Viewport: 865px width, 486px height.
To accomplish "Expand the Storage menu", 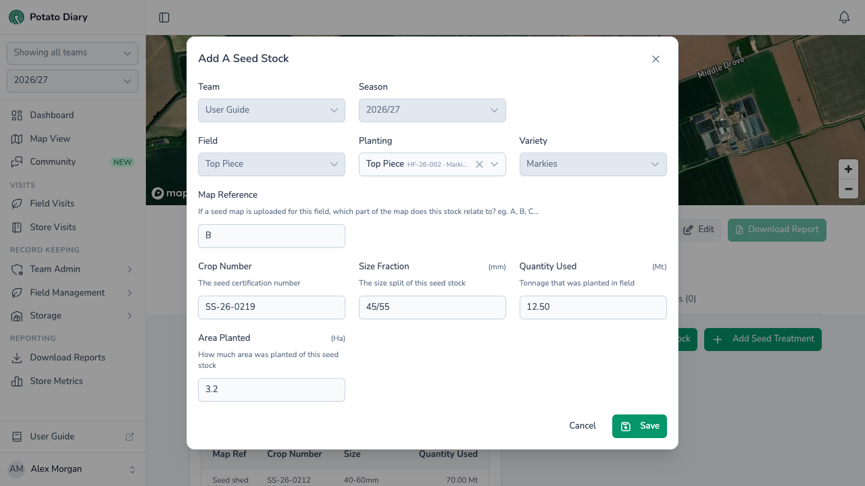I will 72,316.
